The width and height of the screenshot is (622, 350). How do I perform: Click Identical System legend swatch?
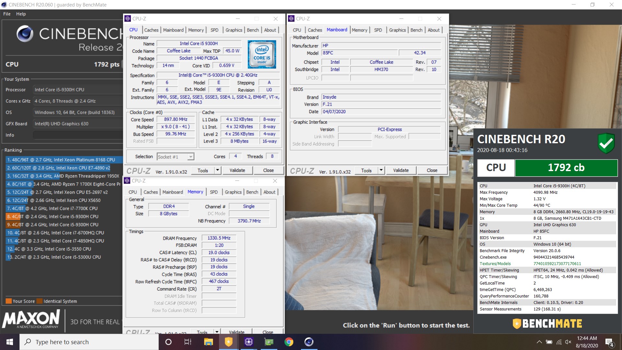40,301
